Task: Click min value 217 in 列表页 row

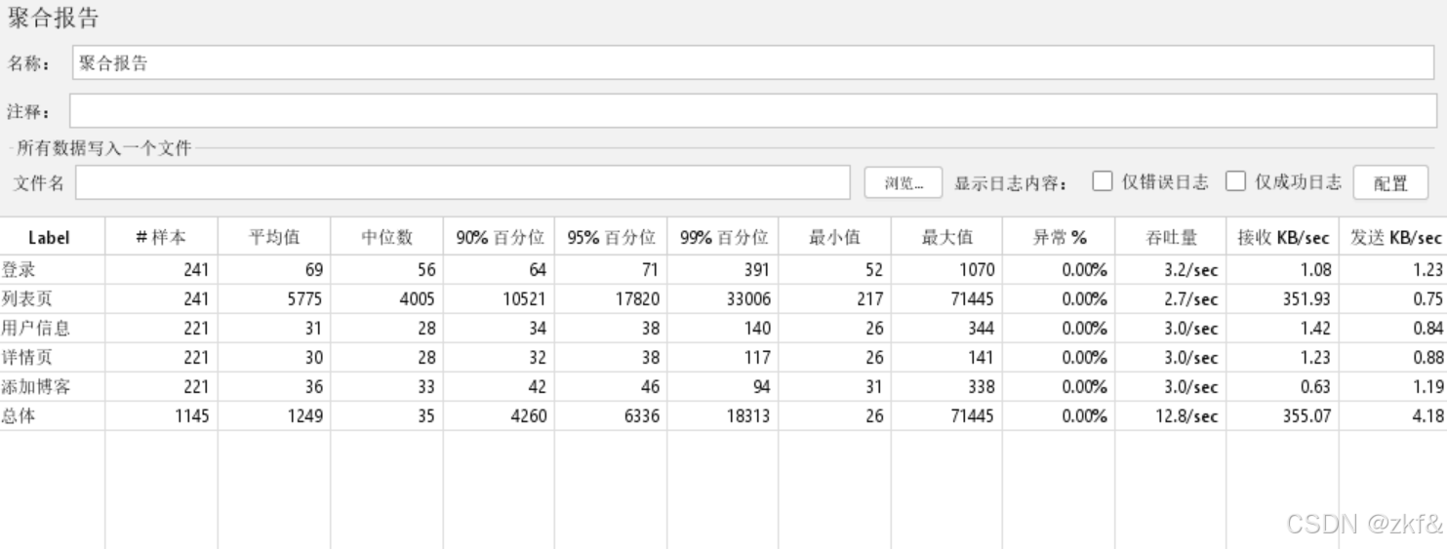Action: (x=869, y=298)
